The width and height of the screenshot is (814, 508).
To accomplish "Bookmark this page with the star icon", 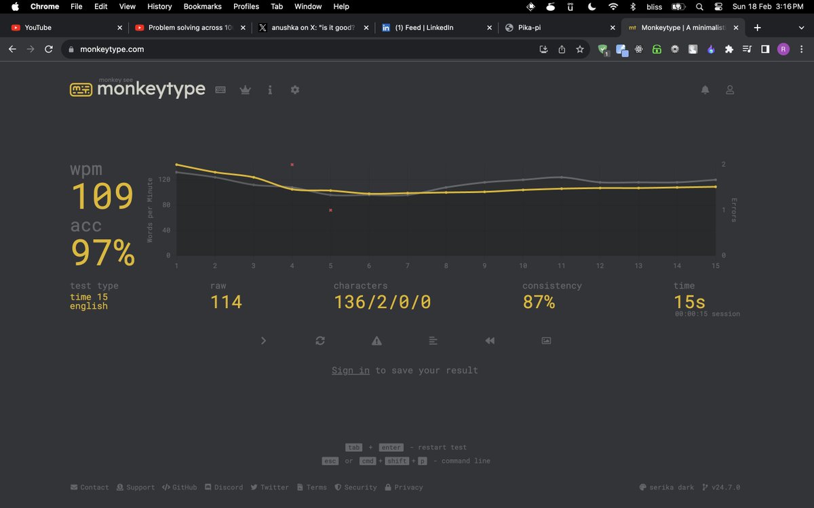I will (580, 49).
